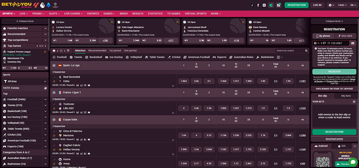Expand more markets for Toulouse vs Lille row

(173, 113)
